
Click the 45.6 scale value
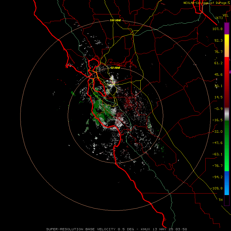pyautogui.click(x=218, y=74)
